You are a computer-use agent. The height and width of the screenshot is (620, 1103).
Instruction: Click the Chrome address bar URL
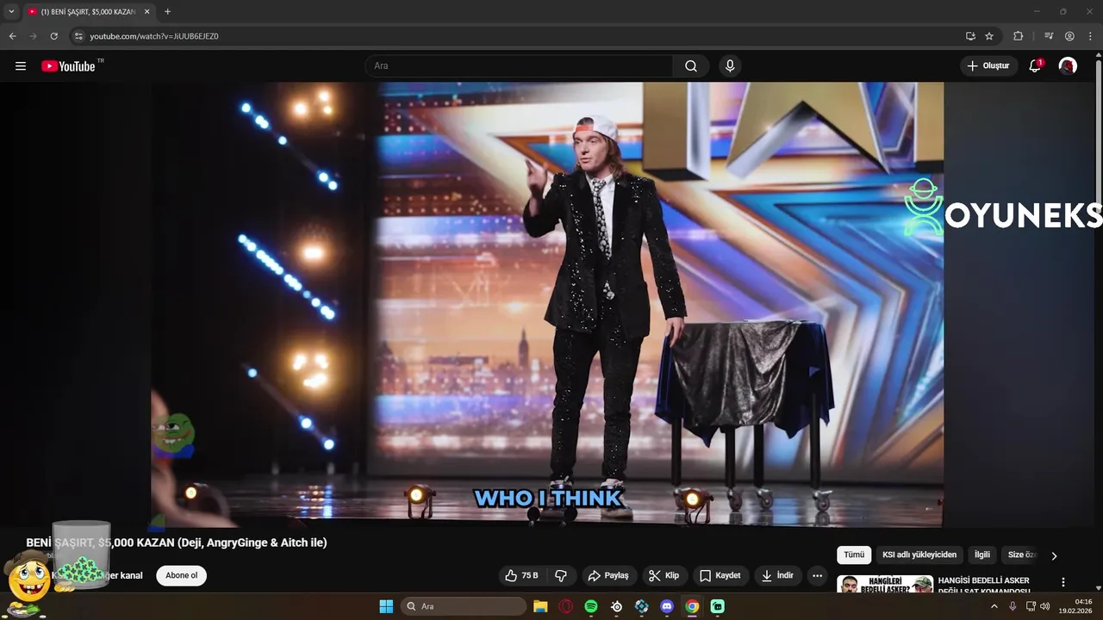coord(154,36)
